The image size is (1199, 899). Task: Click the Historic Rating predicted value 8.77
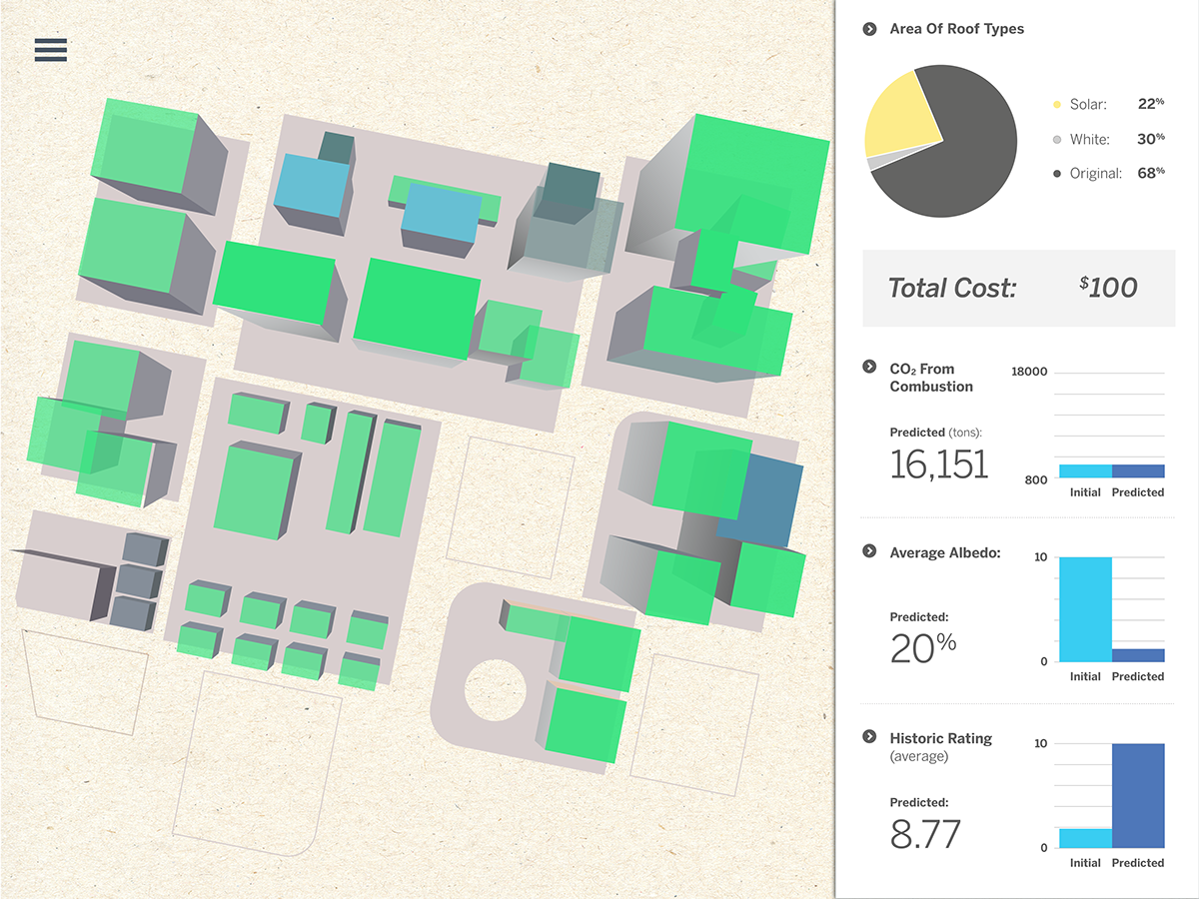[925, 835]
